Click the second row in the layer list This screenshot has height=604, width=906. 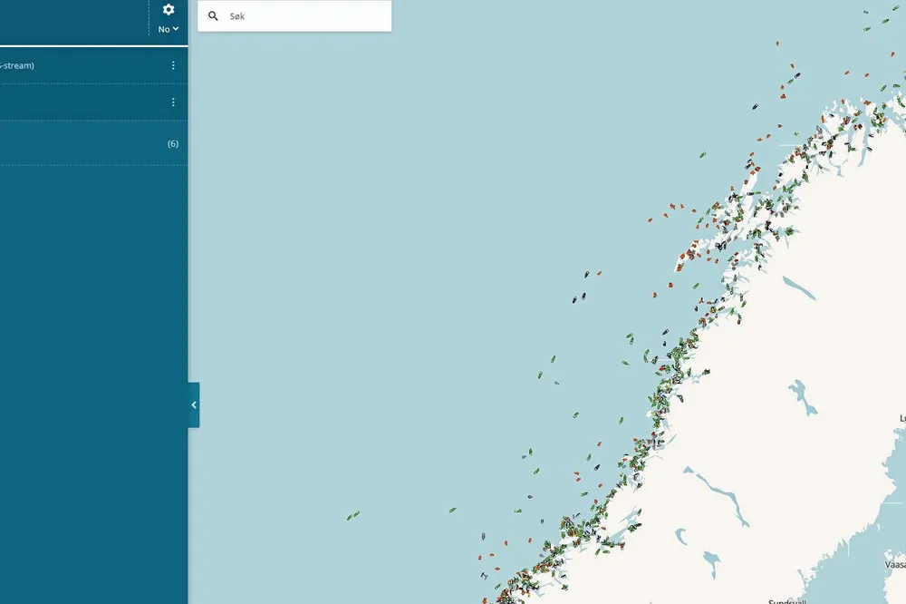click(82, 102)
